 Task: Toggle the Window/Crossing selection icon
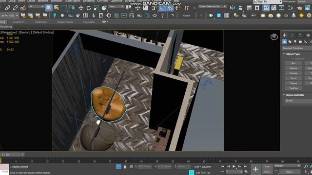point(72,8)
